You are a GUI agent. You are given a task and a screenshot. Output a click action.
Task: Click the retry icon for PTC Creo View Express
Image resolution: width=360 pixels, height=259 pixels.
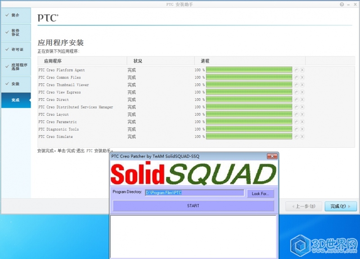[x=296, y=92]
